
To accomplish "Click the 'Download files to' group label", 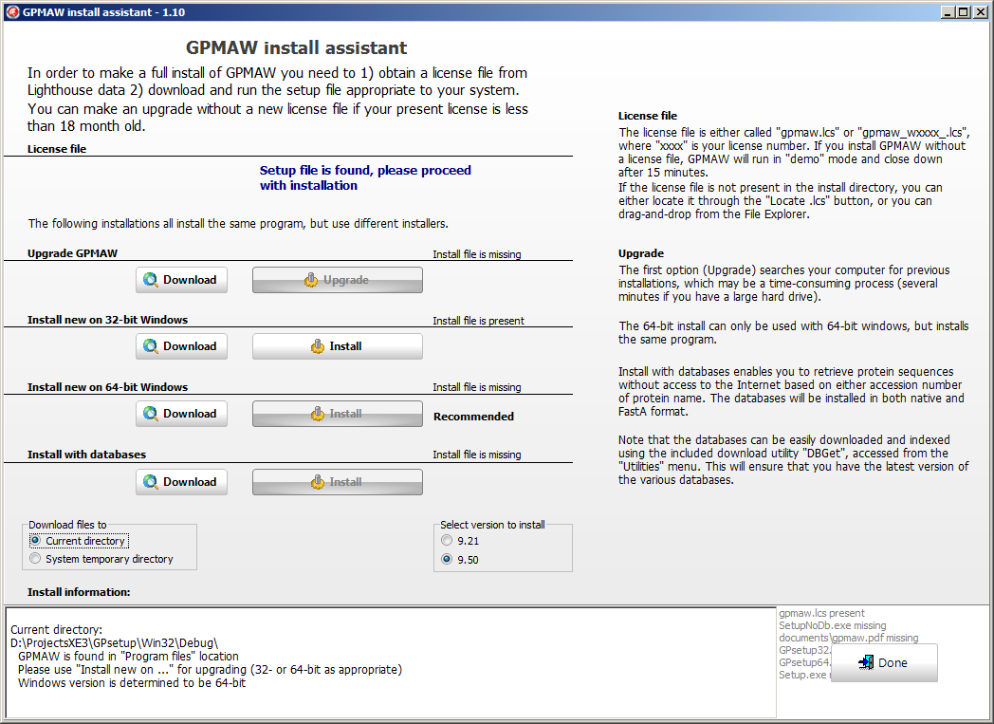I will point(67,525).
